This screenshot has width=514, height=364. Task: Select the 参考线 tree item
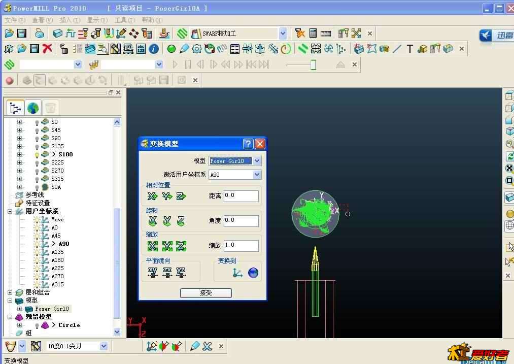click(35, 195)
